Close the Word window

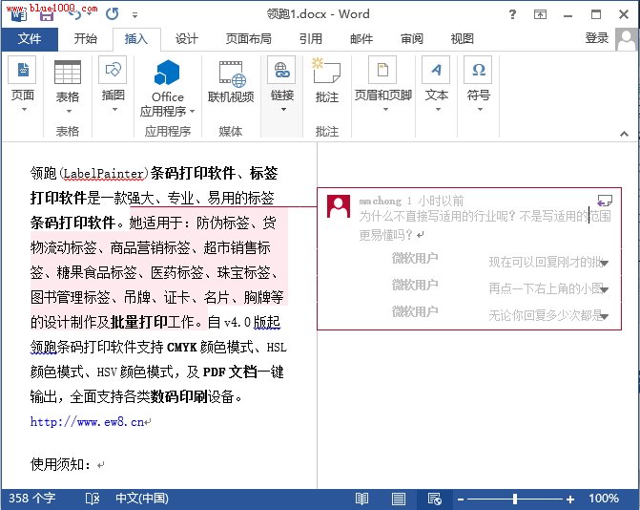(x=624, y=14)
